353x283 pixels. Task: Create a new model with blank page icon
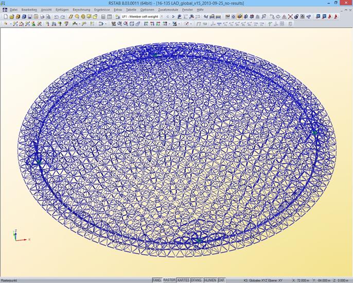(x=6, y=16)
